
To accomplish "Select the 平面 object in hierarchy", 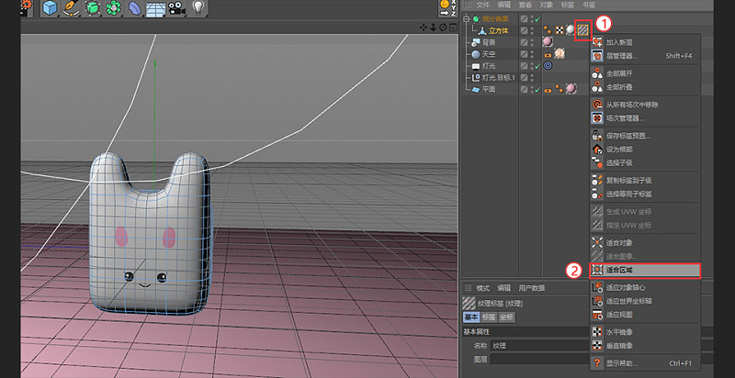I will pos(489,89).
